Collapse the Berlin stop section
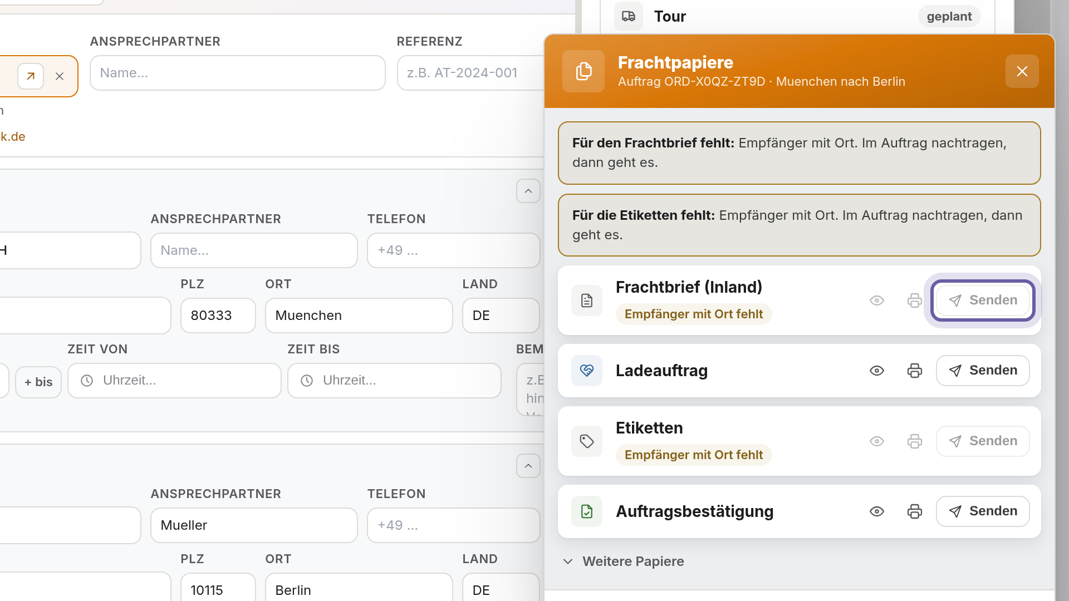The height and width of the screenshot is (601, 1069). point(528,466)
